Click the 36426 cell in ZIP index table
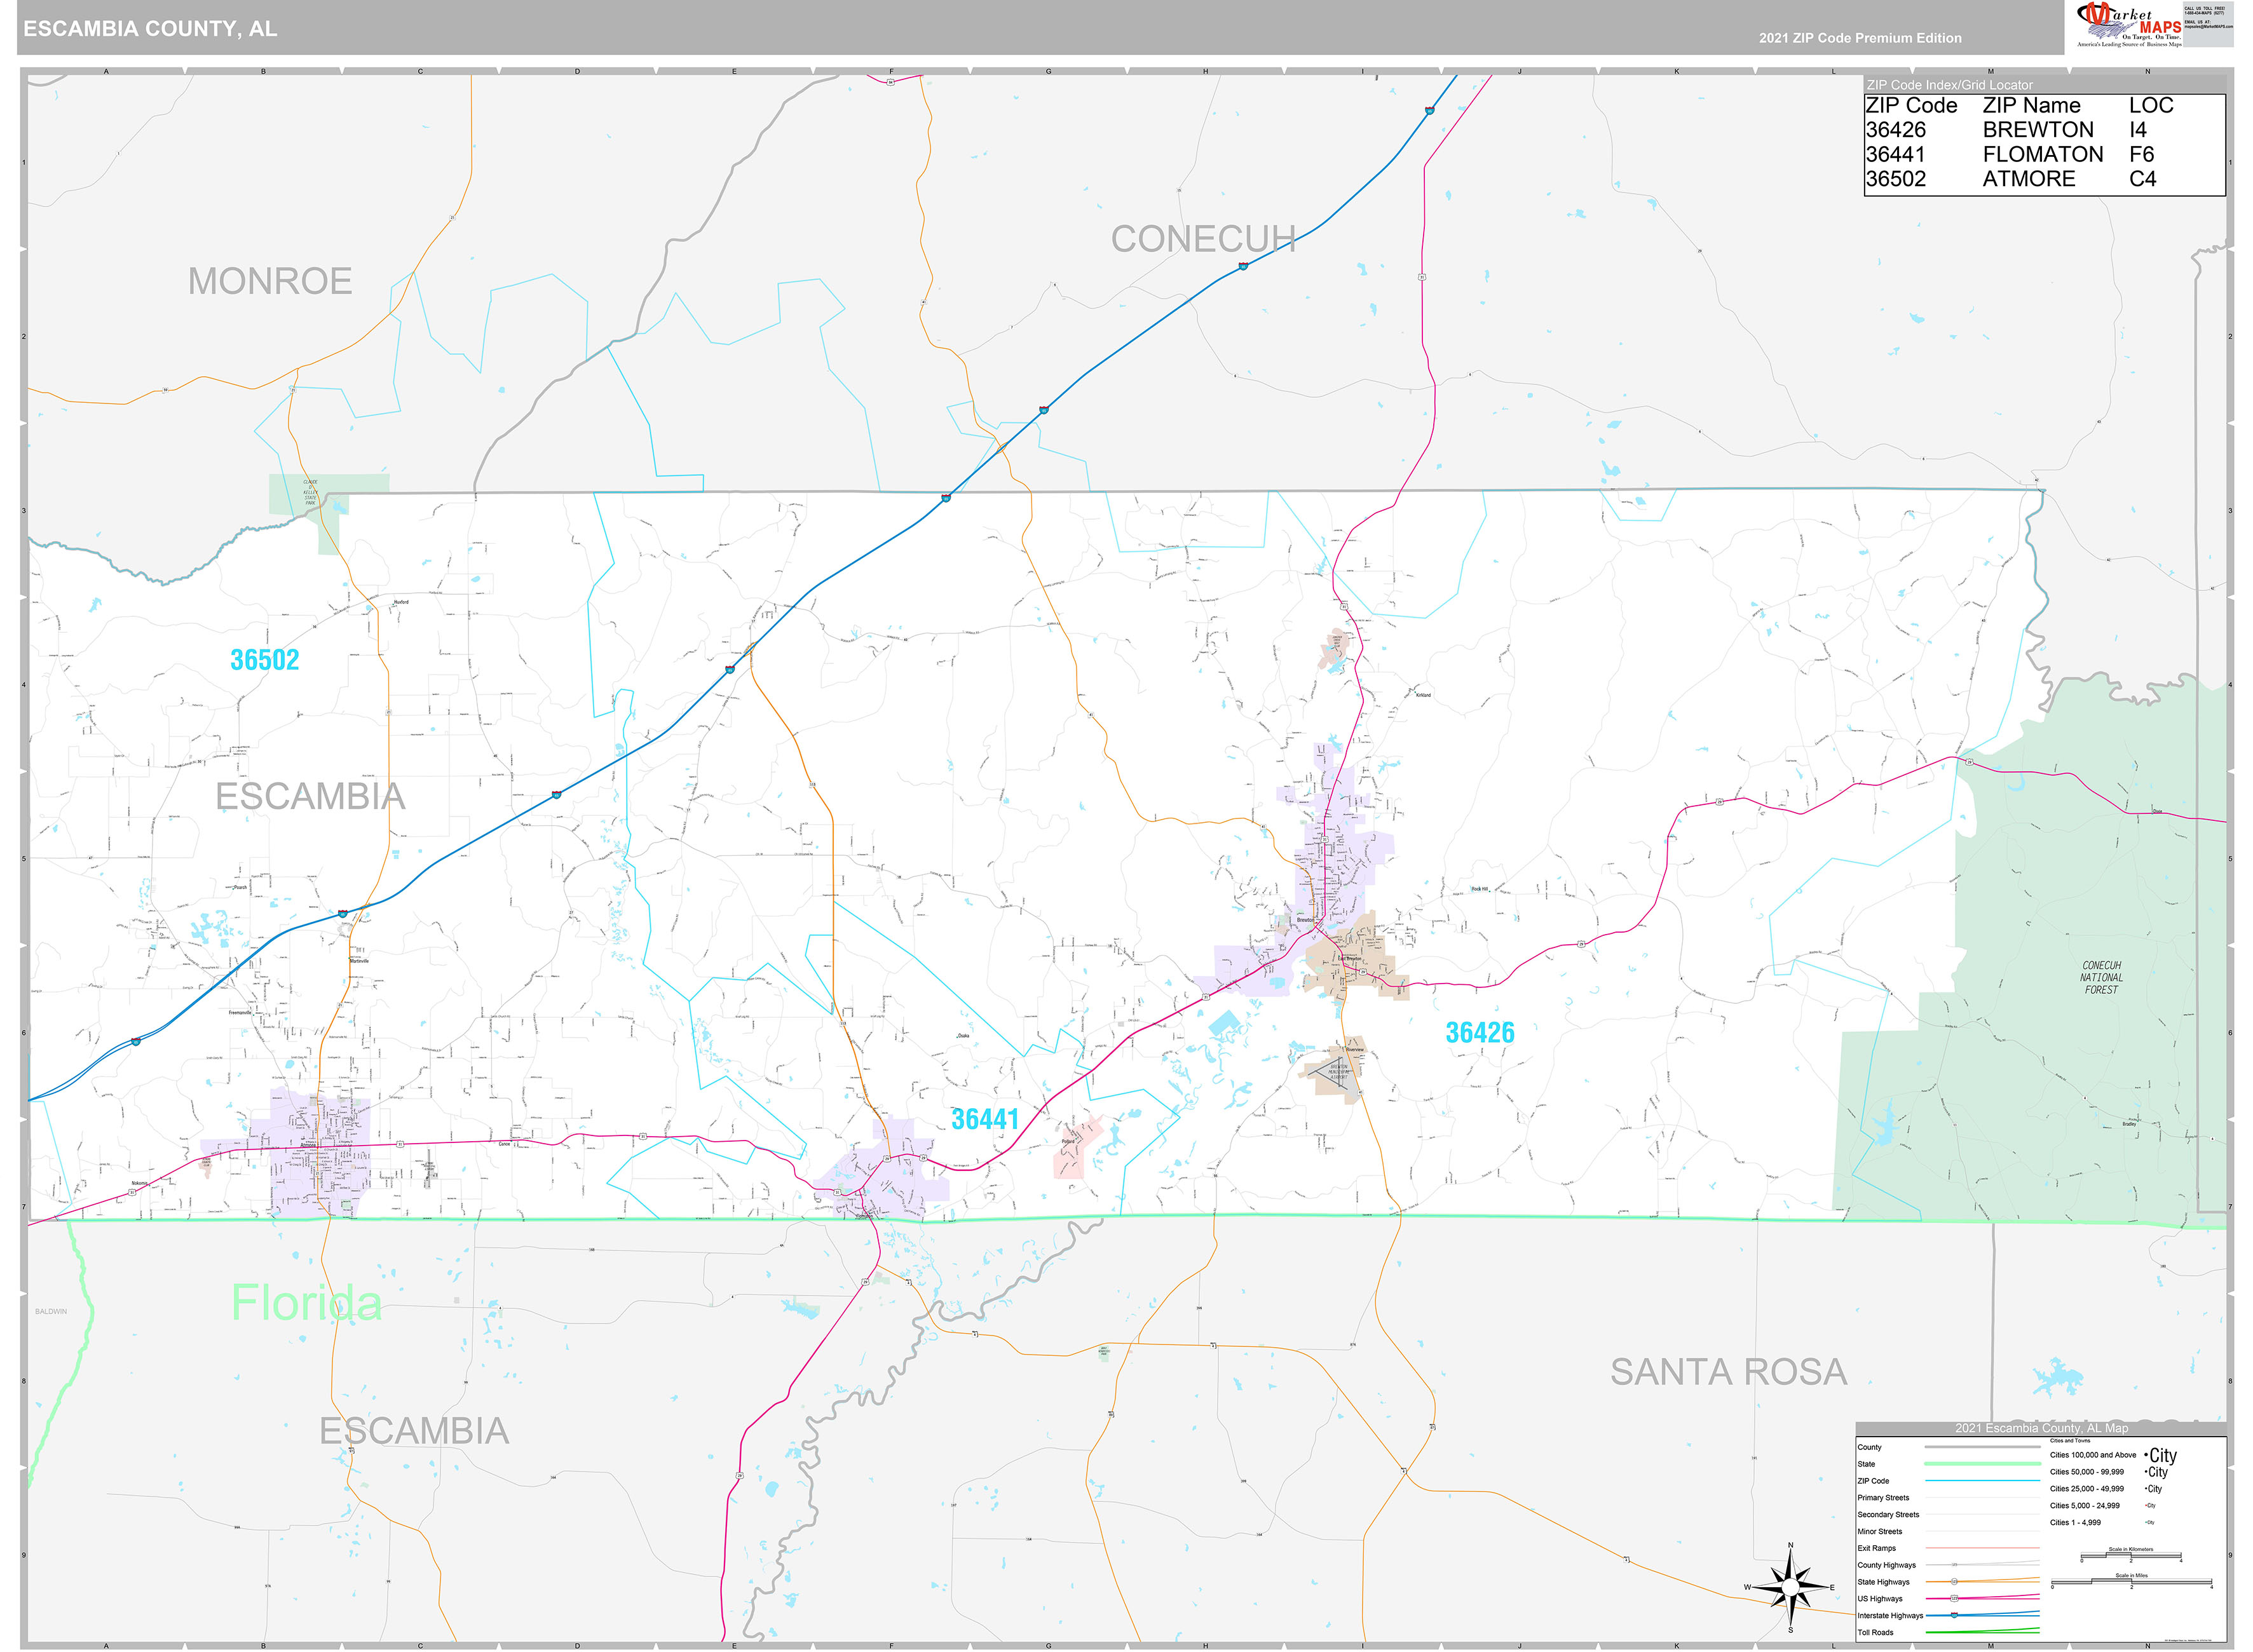The width and height of the screenshot is (2253, 1652). tap(1895, 130)
